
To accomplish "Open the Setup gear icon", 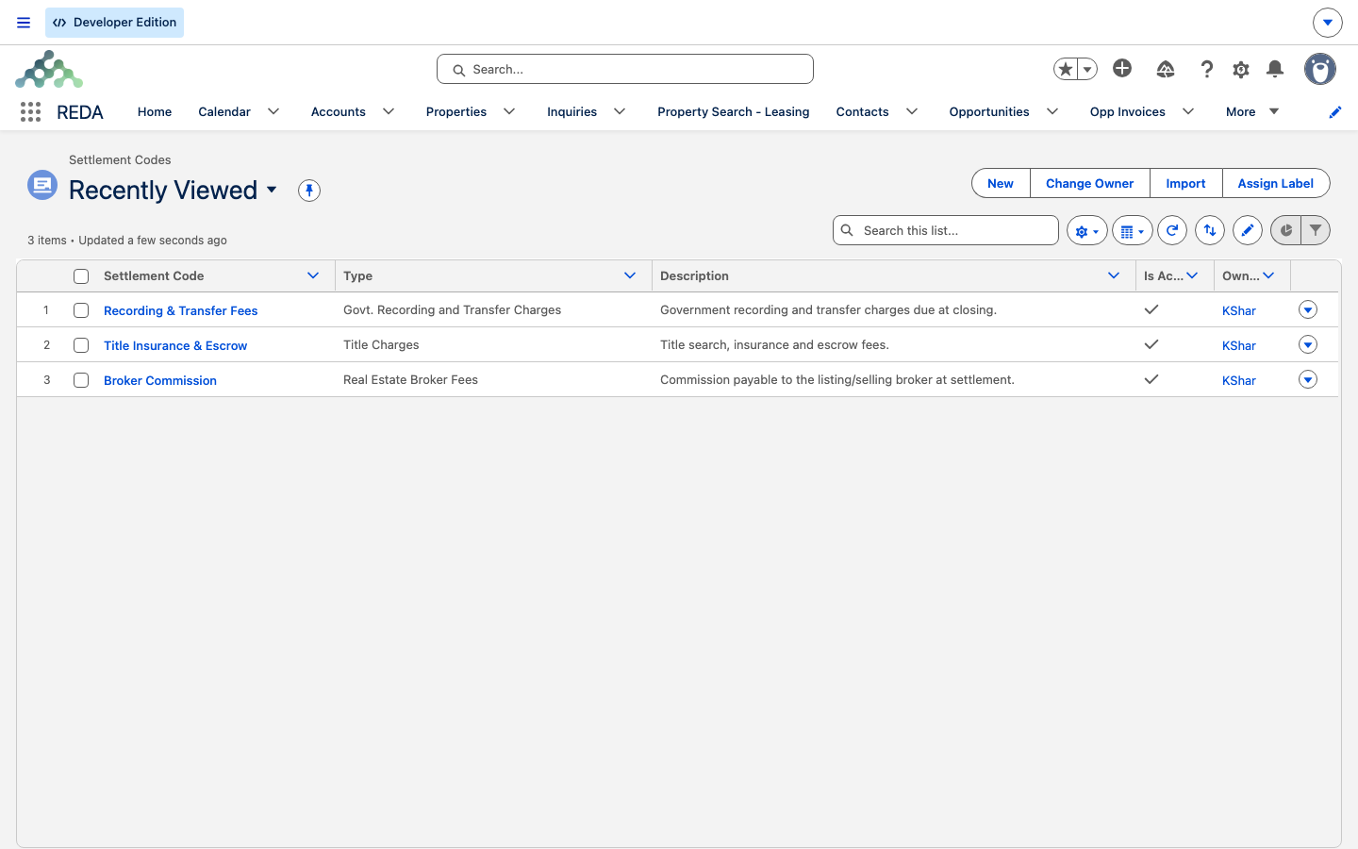I will tap(1241, 69).
